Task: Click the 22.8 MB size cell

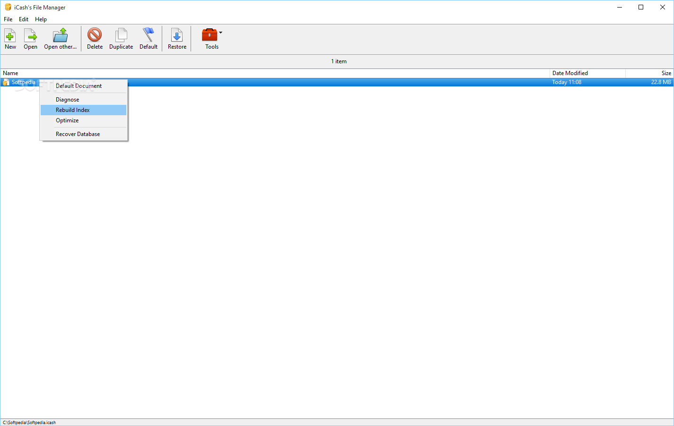Action: pos(661,82)
